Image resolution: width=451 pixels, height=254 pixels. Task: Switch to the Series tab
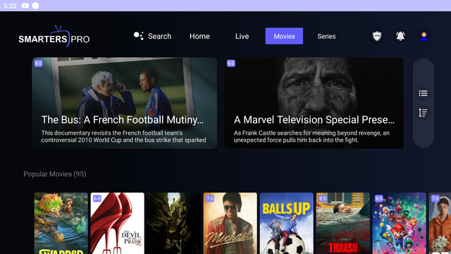coord(326,36)
